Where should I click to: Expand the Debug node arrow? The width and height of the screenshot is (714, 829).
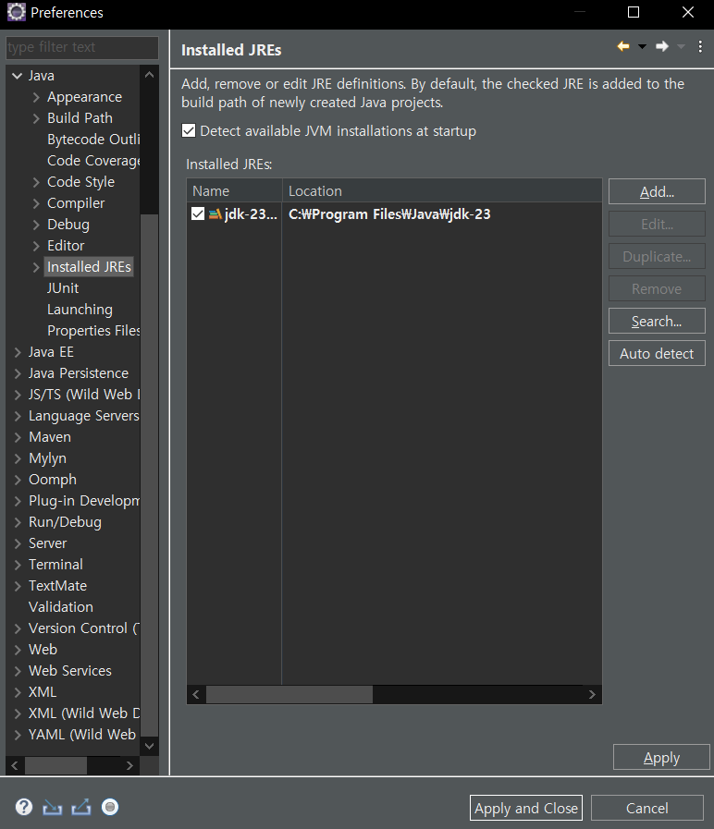(36, 225)
